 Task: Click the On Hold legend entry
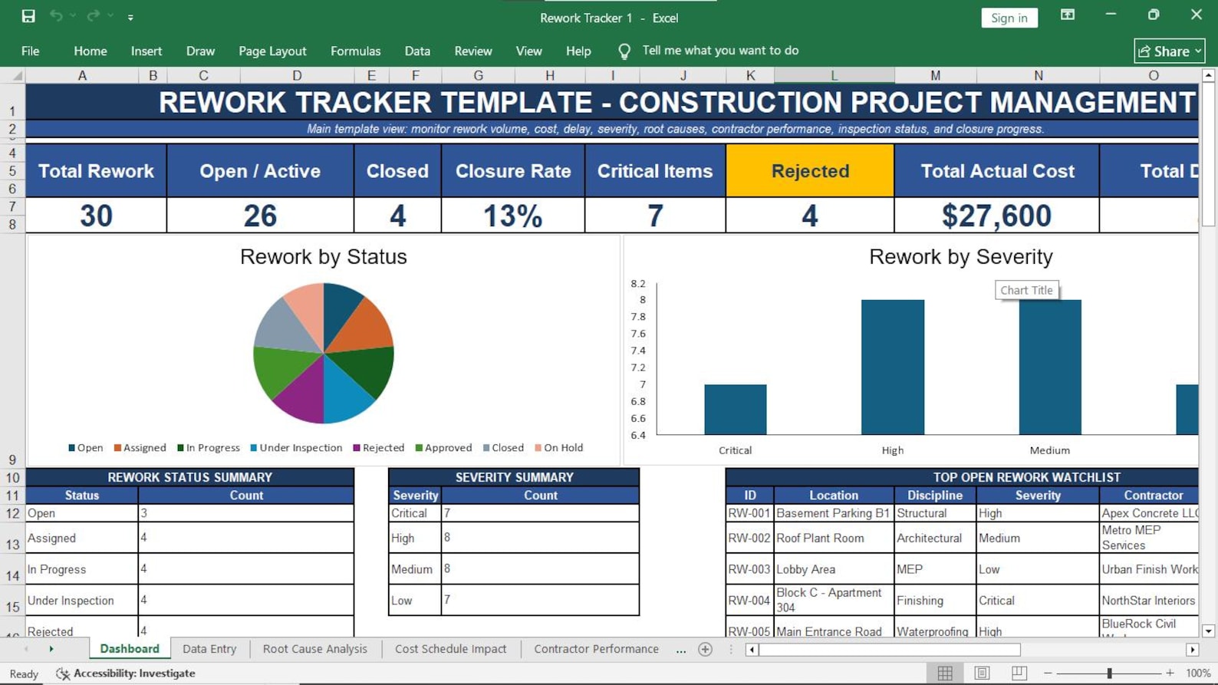[x=559, y=448]
